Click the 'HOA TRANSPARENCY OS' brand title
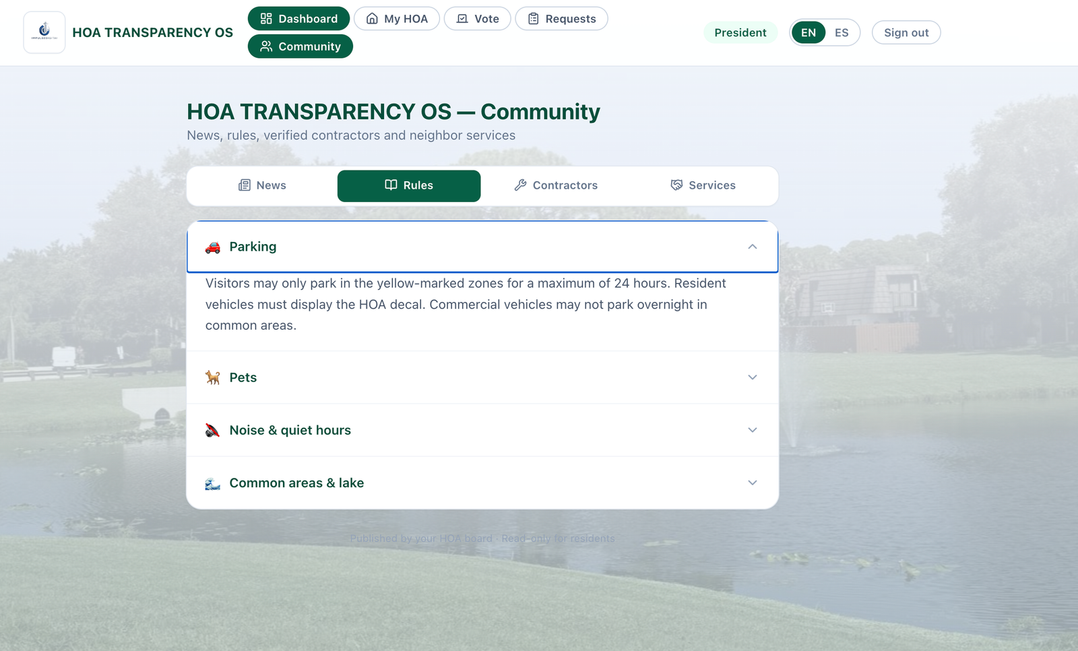Screen dimensions: 1078x651 pos(153,32)
